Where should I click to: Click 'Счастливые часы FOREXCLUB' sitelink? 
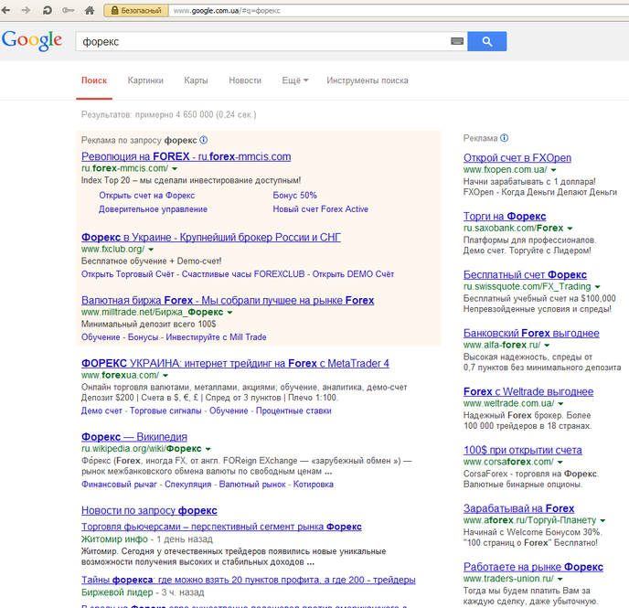click(x=243, y=274)
